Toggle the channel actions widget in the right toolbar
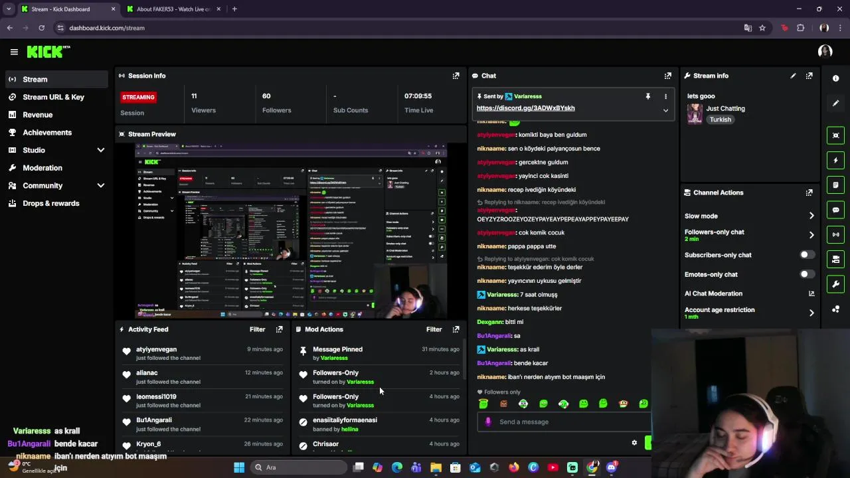Screen dimensions: 850x478 [835, 259]
